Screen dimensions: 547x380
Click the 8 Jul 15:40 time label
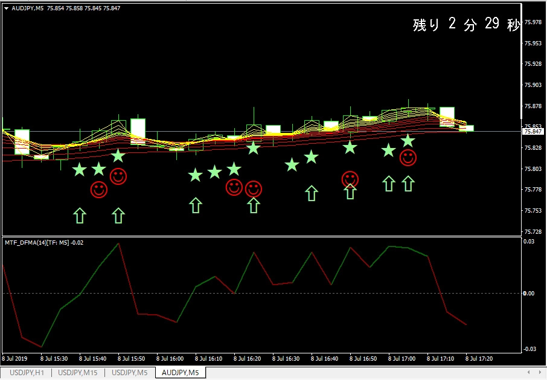pos(92,358)
